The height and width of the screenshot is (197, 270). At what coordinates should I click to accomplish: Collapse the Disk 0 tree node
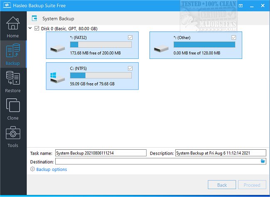pyautogui.click(x=30, y=28)
